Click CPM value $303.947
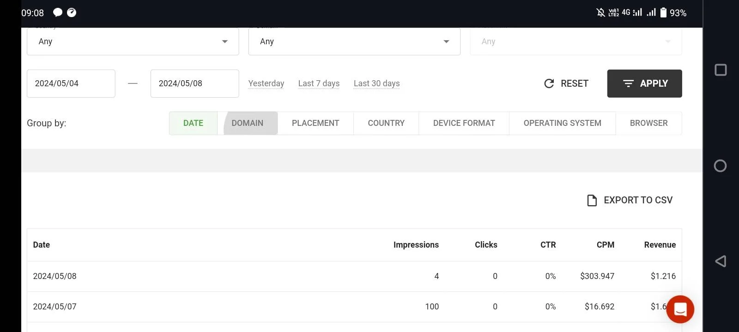Image resolution: width=739 pixels, height=332 pixels. 597,276
